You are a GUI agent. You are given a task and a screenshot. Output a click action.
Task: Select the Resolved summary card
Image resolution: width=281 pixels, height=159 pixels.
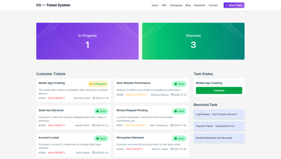[193, 41]
